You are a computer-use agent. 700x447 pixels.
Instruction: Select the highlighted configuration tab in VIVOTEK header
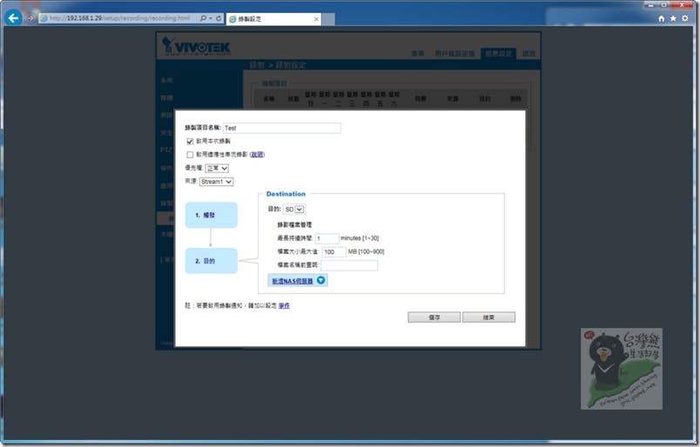coord(498,54)
